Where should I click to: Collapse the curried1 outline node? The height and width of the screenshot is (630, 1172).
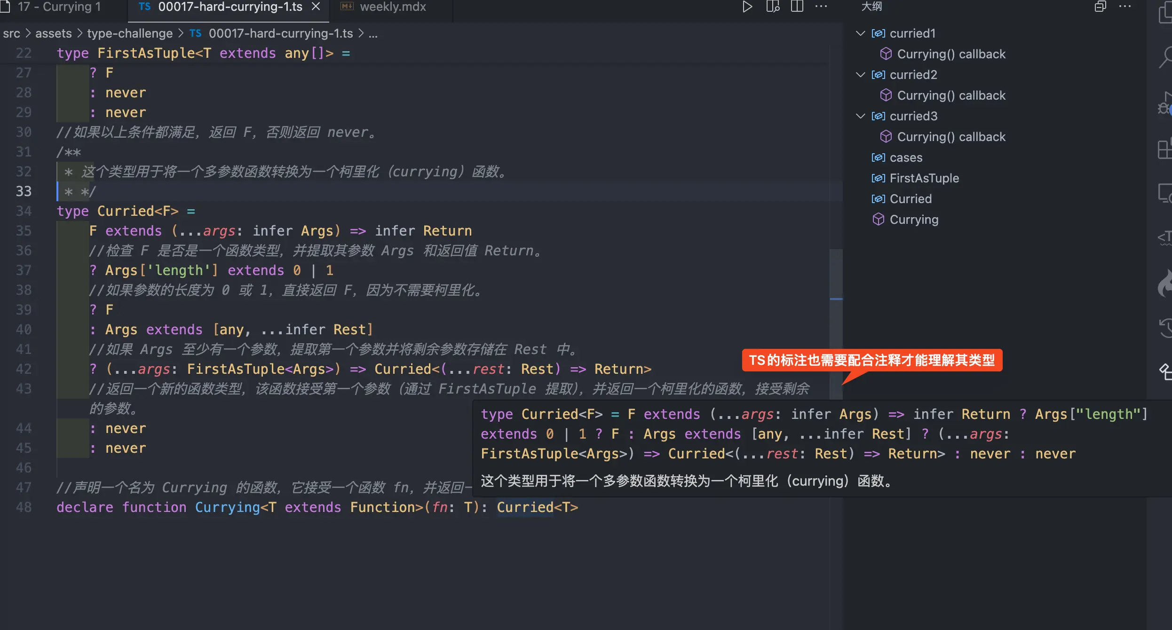click(860, 33)
